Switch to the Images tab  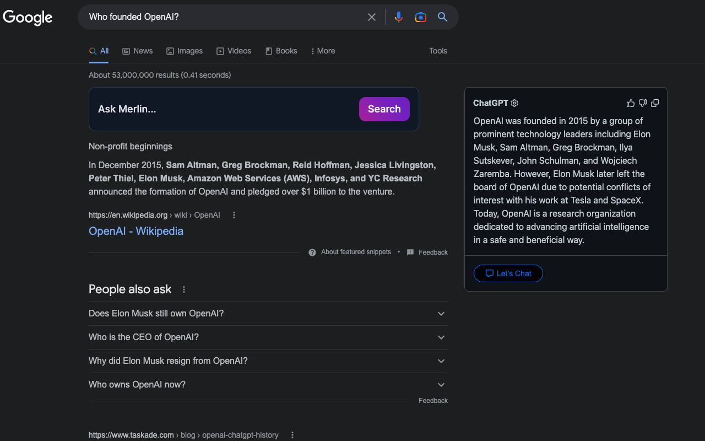pyautogui.click(x=185, y=51)
